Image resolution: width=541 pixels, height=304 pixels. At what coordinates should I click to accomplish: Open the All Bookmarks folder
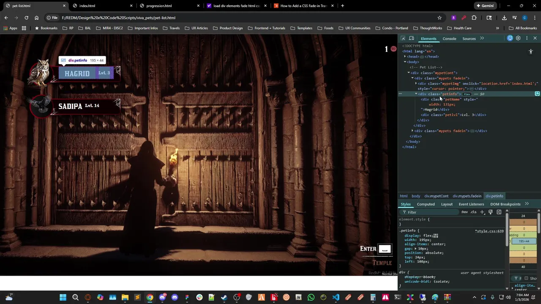[523, 28]
